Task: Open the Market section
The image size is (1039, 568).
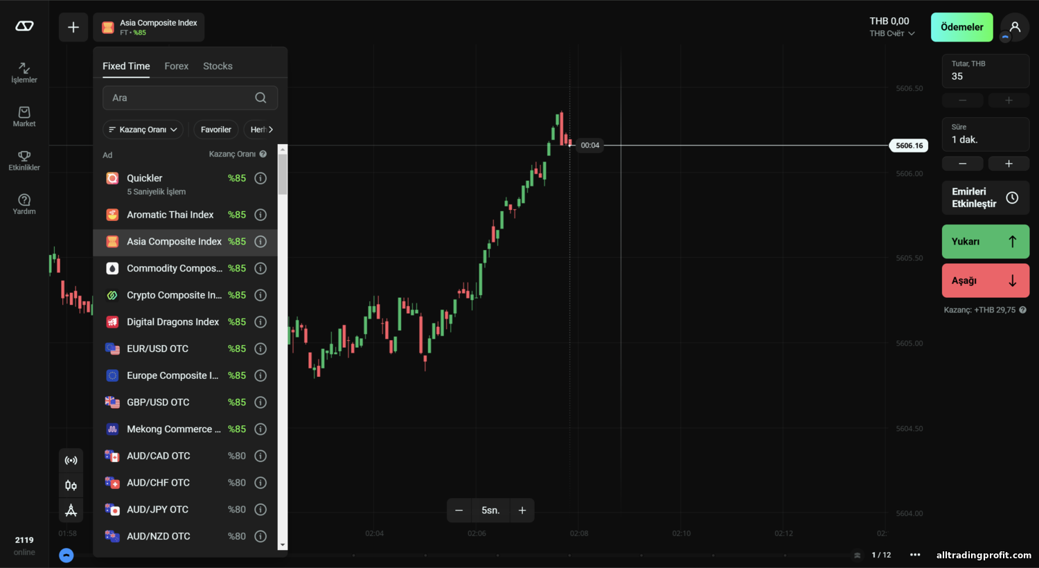Action: coord(24,116)
